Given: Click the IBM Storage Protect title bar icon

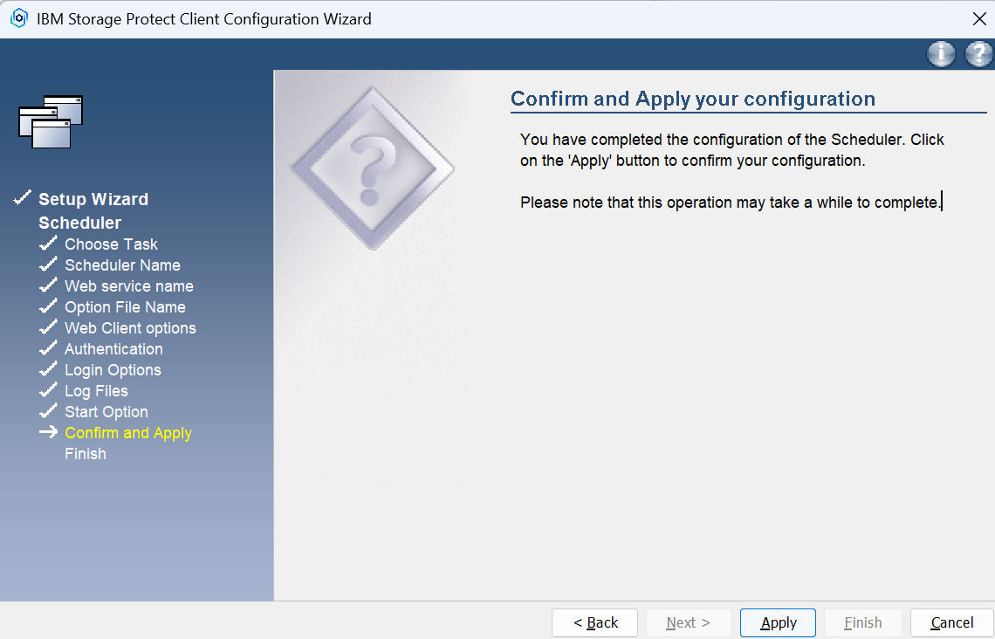Looking at the screenshot, I should coord(18,18).
